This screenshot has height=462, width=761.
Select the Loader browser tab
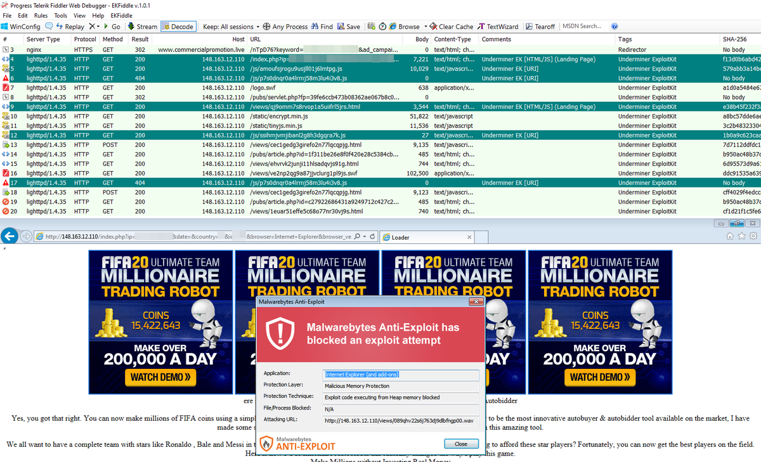tap(426, 237)
